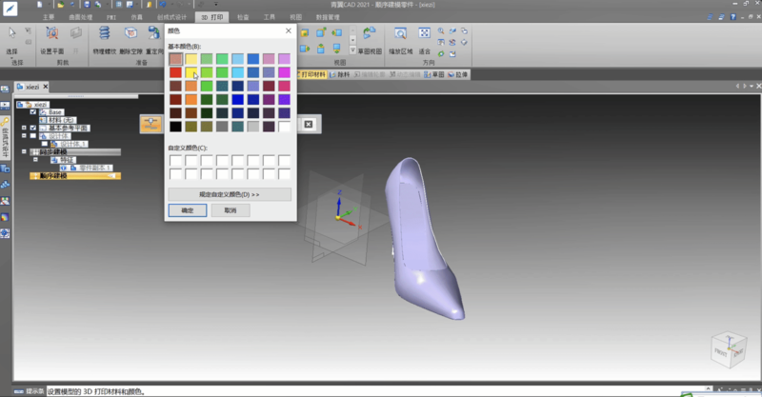762x397 pixels.
Task: Click the 适合 (Fit) view icon
Action: click(x=425, y=35)
